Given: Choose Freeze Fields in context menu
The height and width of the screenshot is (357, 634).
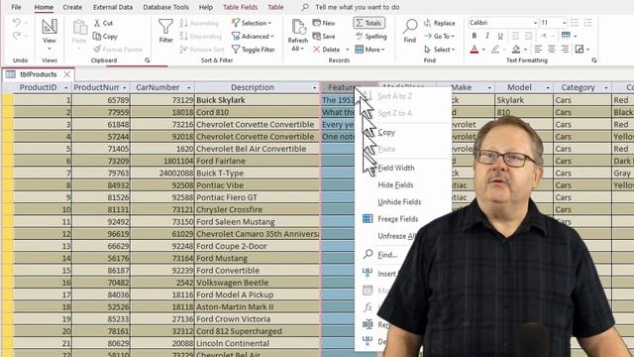Looking at the screenshot, I should (x=398, y=219).
